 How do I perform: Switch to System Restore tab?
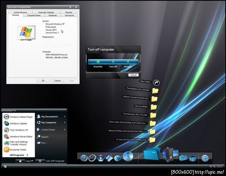coord(20,12)
